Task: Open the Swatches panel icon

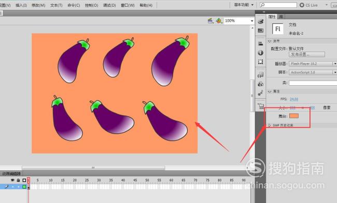Action: (260, 30)
